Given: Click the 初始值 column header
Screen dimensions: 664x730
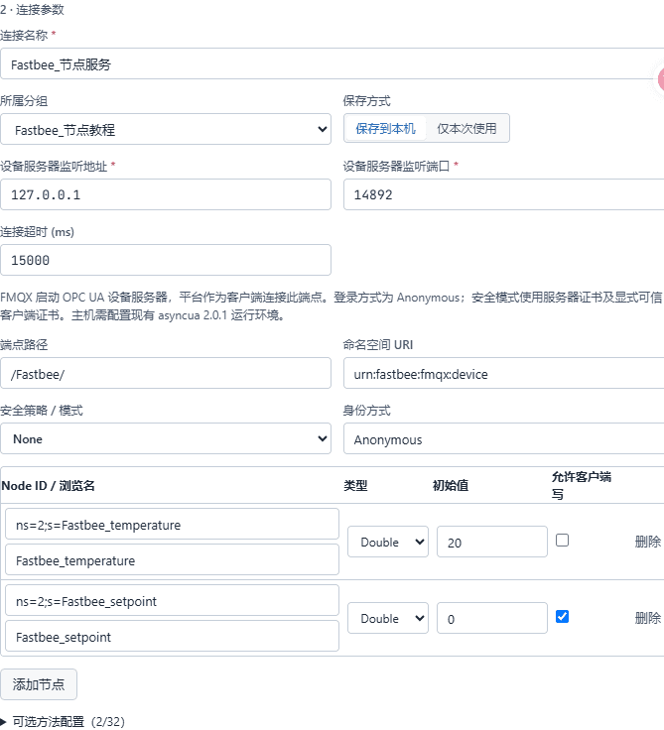Looking at the screenshot, I should pos(451,486).
